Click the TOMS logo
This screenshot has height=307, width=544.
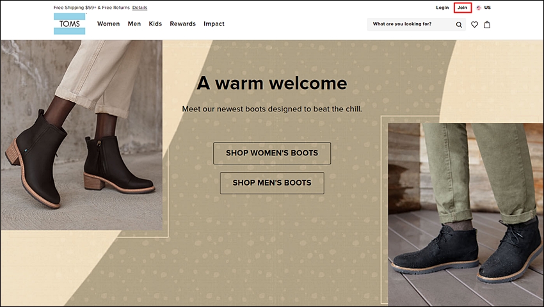pyautogui.click(x=69, y=24)
